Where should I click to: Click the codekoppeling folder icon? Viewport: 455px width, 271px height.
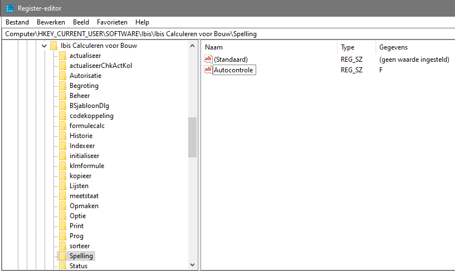pyautogui.click(x=63, y=116)
